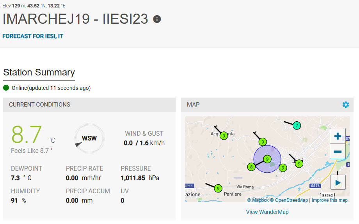Select marker 9 just right of blue circle
Viewport: 359px width, 224px height.
pyautogui.click(x=283, y=168)
